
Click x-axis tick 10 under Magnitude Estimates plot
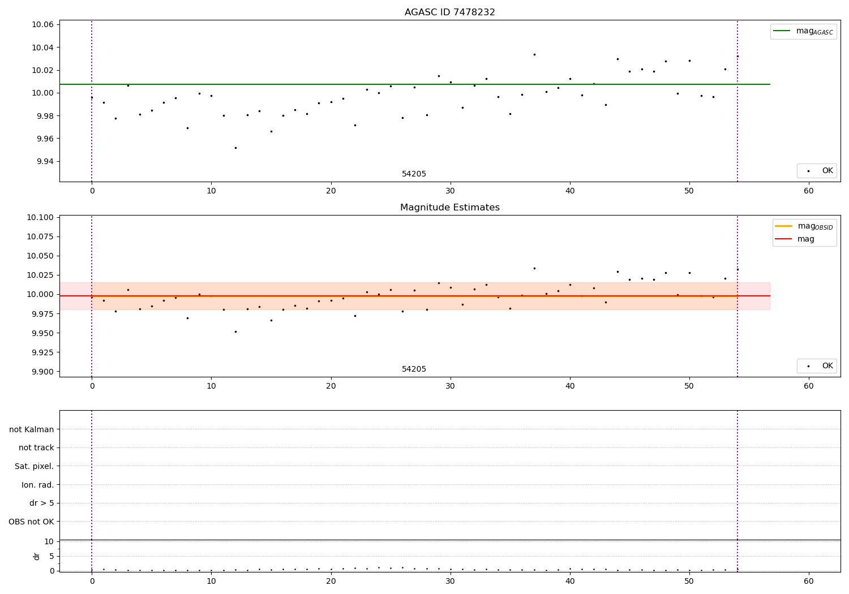(211, 386)
